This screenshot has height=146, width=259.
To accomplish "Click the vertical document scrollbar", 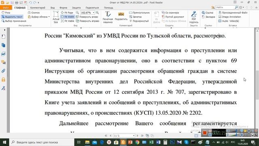I will pos(257,85).
